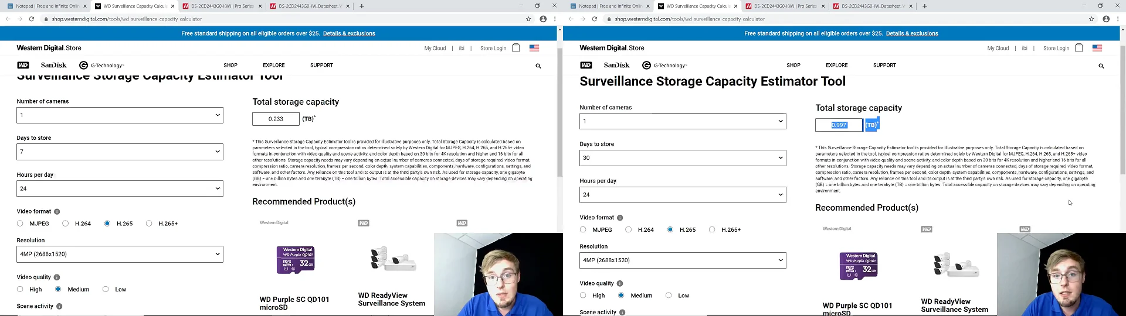Viewport: 1126px width, 316px height.
Task: Bookmark the page with the left window star
Action: point(528,19)
